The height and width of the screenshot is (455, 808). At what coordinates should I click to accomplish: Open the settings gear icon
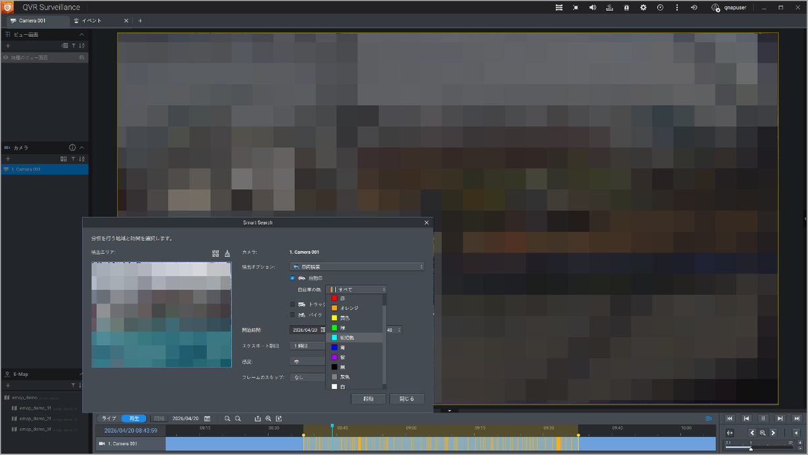(x=643, y=7)
